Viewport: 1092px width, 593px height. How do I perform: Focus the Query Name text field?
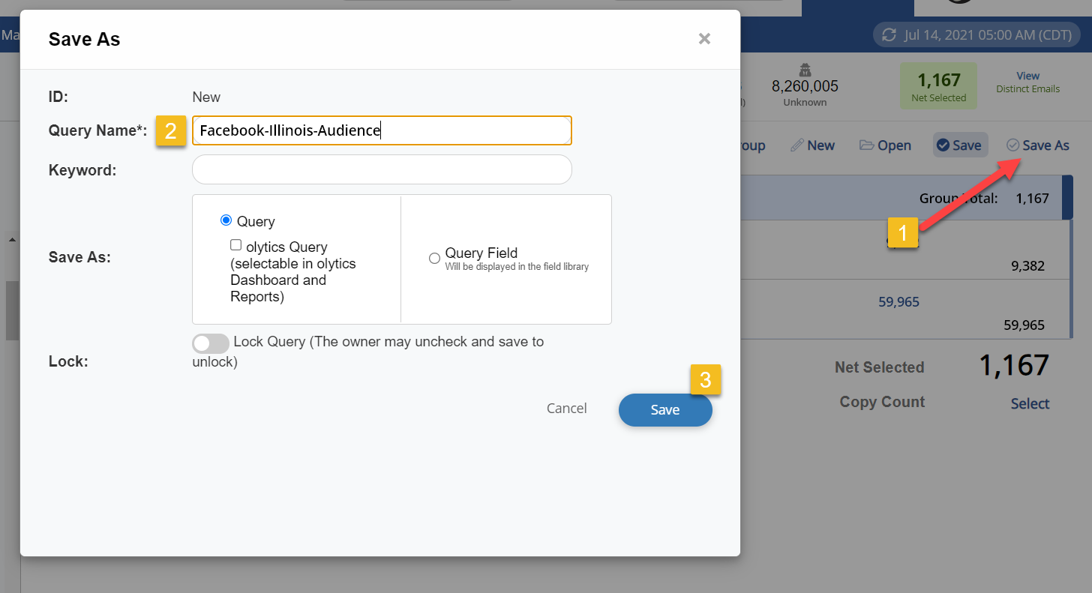[382, 130]
